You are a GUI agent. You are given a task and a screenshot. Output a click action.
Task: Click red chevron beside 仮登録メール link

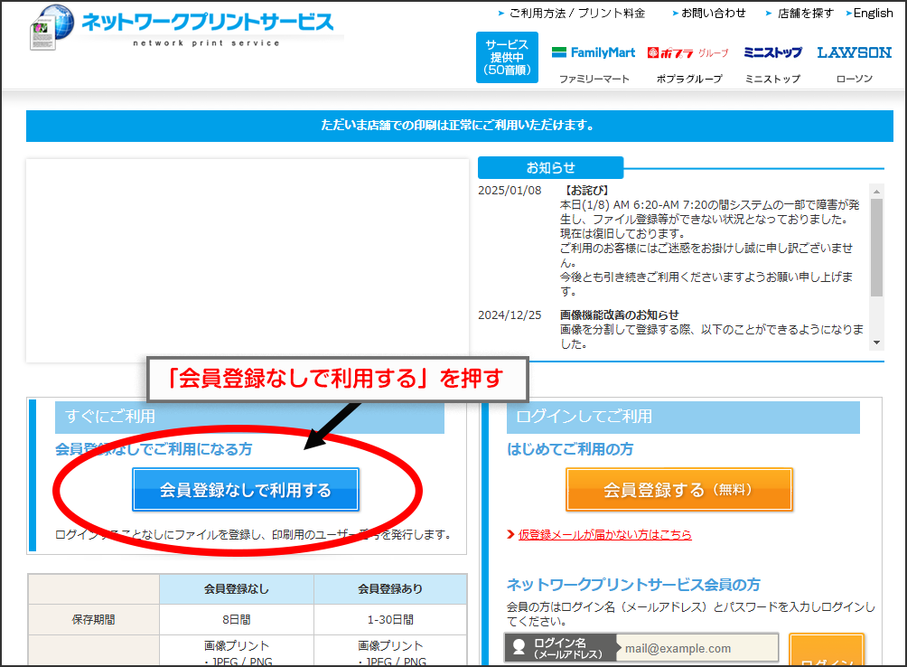click(511, 535)
